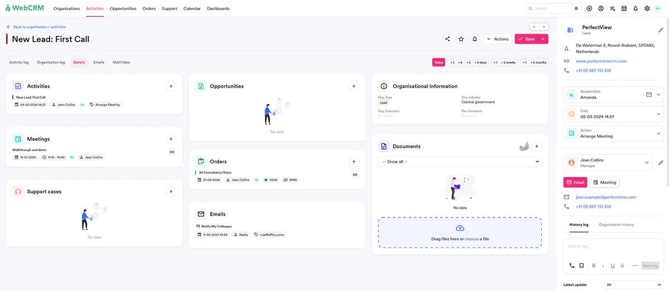The width and height of the screenshot is (669, 291).
Task: Click the Today date button
Action: coord(439,62)
